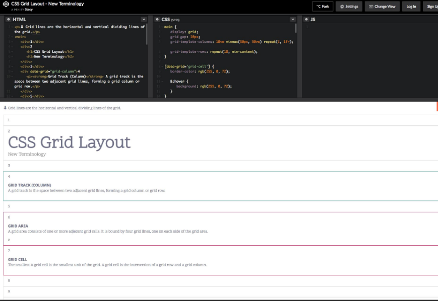
Task: Click the grid area description sentence
Action: coord(108,231)
